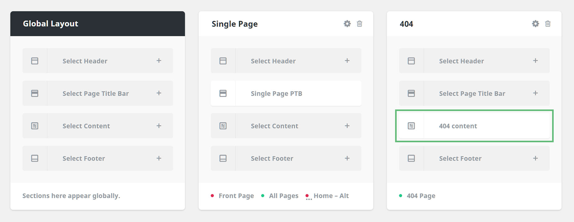Choose Select Footer in Global Layout
Screen dimensions: 574x222
(x=98, y=158)
